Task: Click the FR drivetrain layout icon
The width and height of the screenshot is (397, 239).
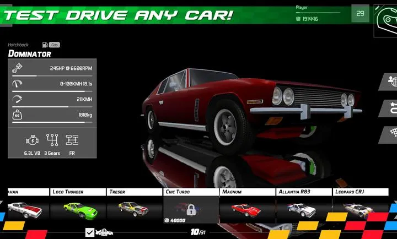Action: point(72,140)
